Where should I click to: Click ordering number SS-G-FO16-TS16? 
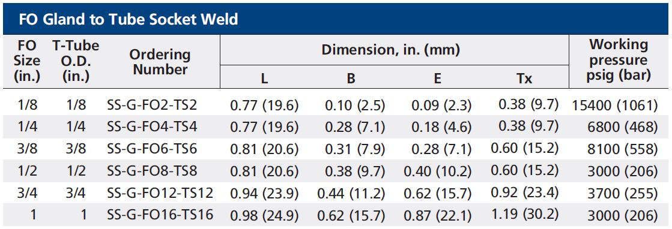160,215
